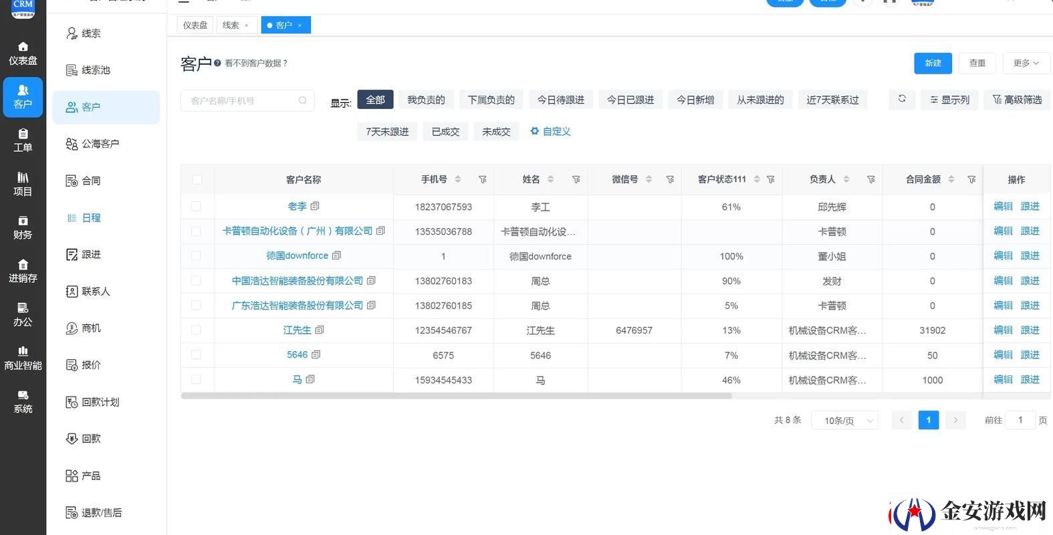
Task: Click the horizontal scrollbar under the table
Action: 456,396
